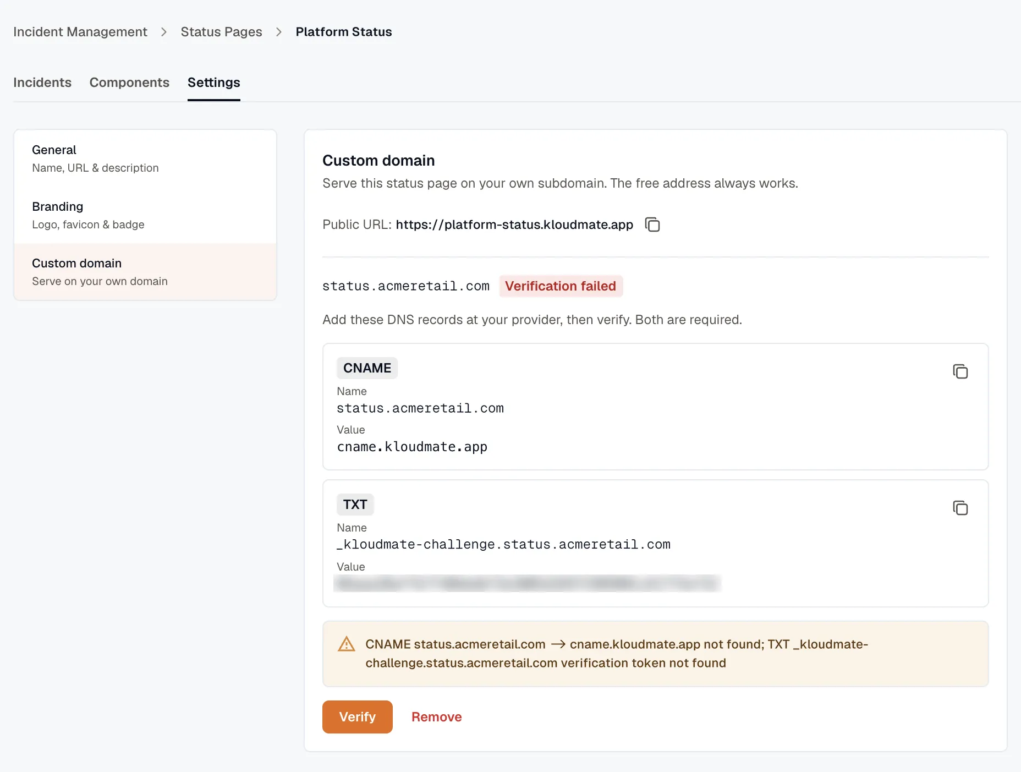
Task: Click the 'Add these DNS records' instruction text
Action: tap(532, 320)
